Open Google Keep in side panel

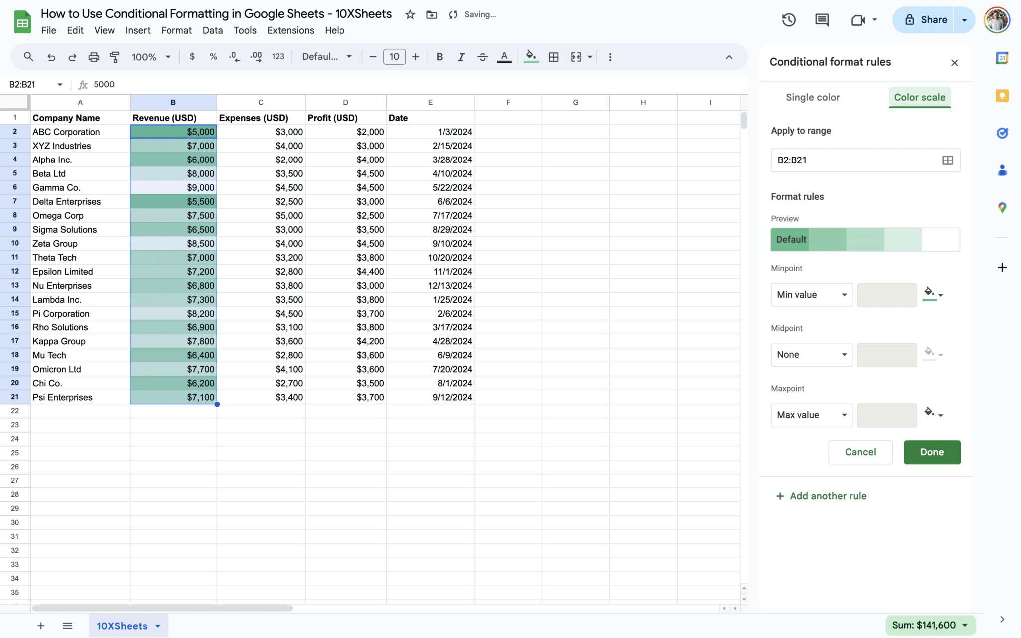click(x=1002, y=96)
